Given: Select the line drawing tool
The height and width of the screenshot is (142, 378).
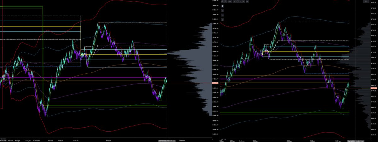Looking at the screenshot, I should 222,15.
